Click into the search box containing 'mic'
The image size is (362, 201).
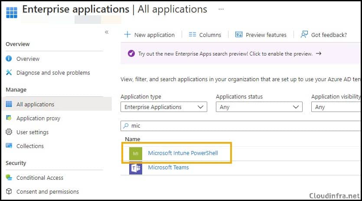pyautogui.click(x=241, y=125)
